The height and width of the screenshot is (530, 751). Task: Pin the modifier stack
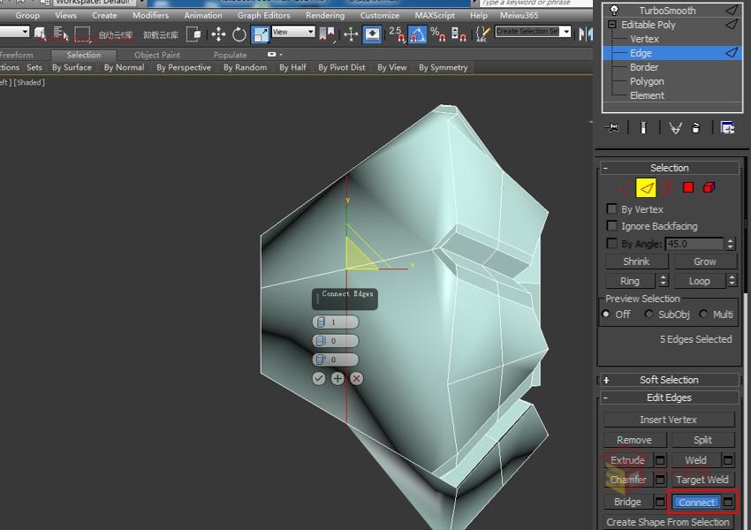(612, 128)
